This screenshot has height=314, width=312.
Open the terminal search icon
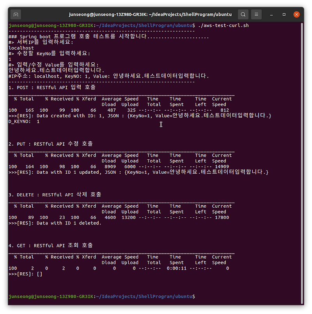pos(243,14)
